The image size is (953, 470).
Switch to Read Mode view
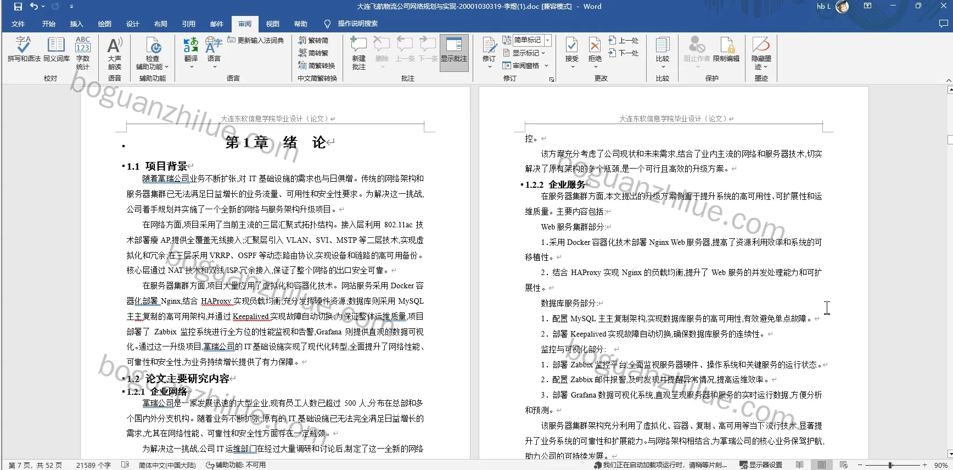[800, 465]
